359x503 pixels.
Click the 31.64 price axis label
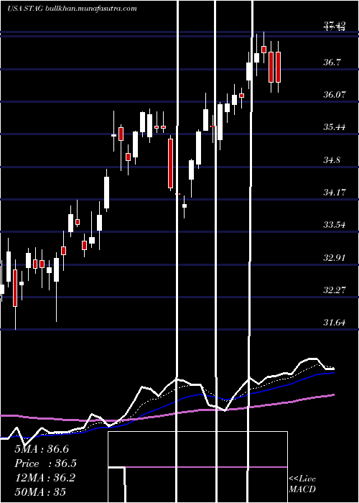pos(335,322)
